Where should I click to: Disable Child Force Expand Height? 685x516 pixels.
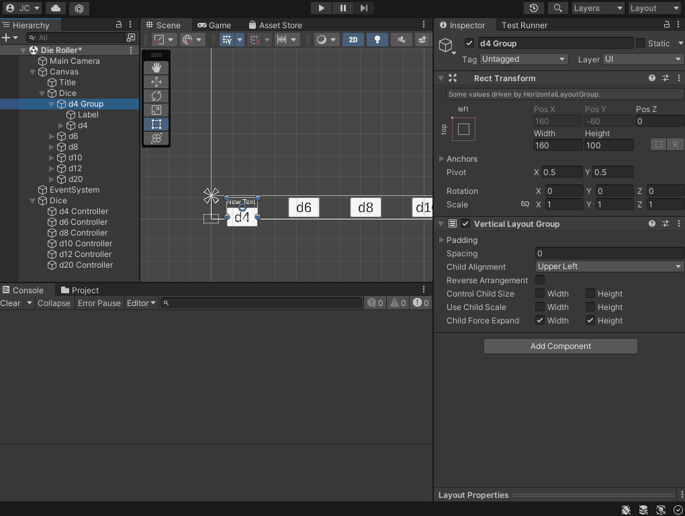(590, 321)
